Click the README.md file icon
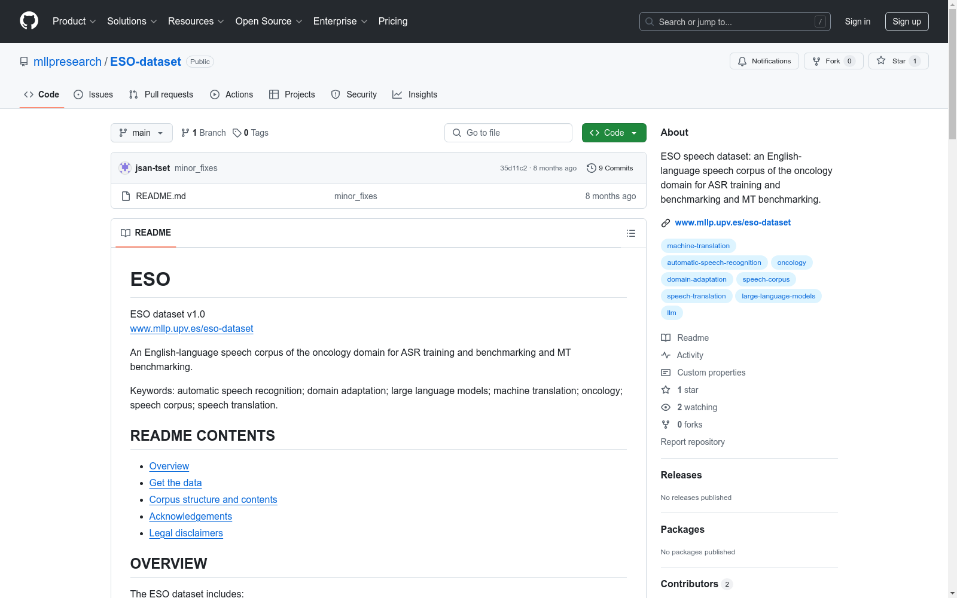The height and width of the screenshot is (598, 957). (x=126, y=196)
